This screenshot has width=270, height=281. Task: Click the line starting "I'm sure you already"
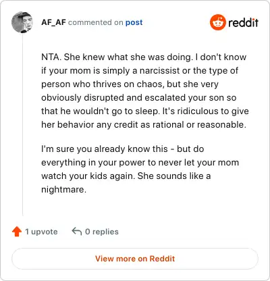pyautogui.click(x=123, y=149)
